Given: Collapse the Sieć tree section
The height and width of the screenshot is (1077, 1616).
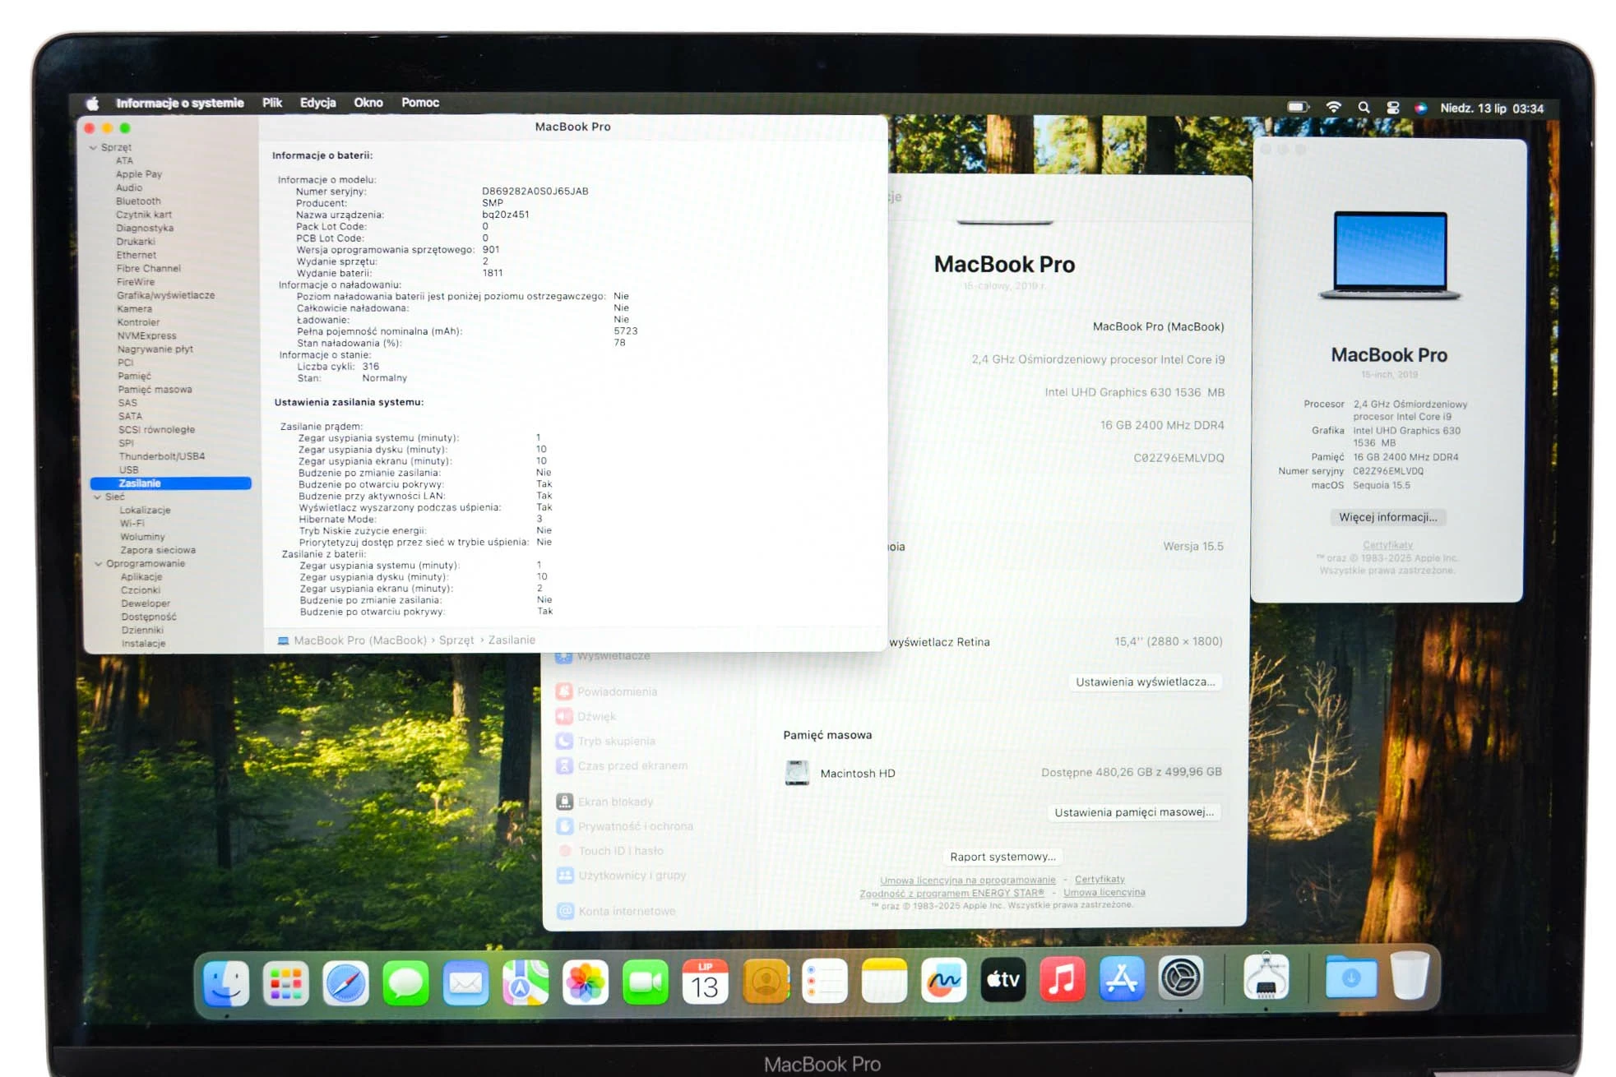Looking at the screenshot, I should pos(97,497).
